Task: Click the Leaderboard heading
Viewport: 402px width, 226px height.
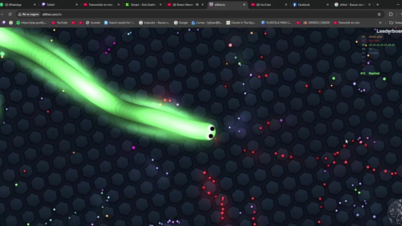Action: coord(389,31)
